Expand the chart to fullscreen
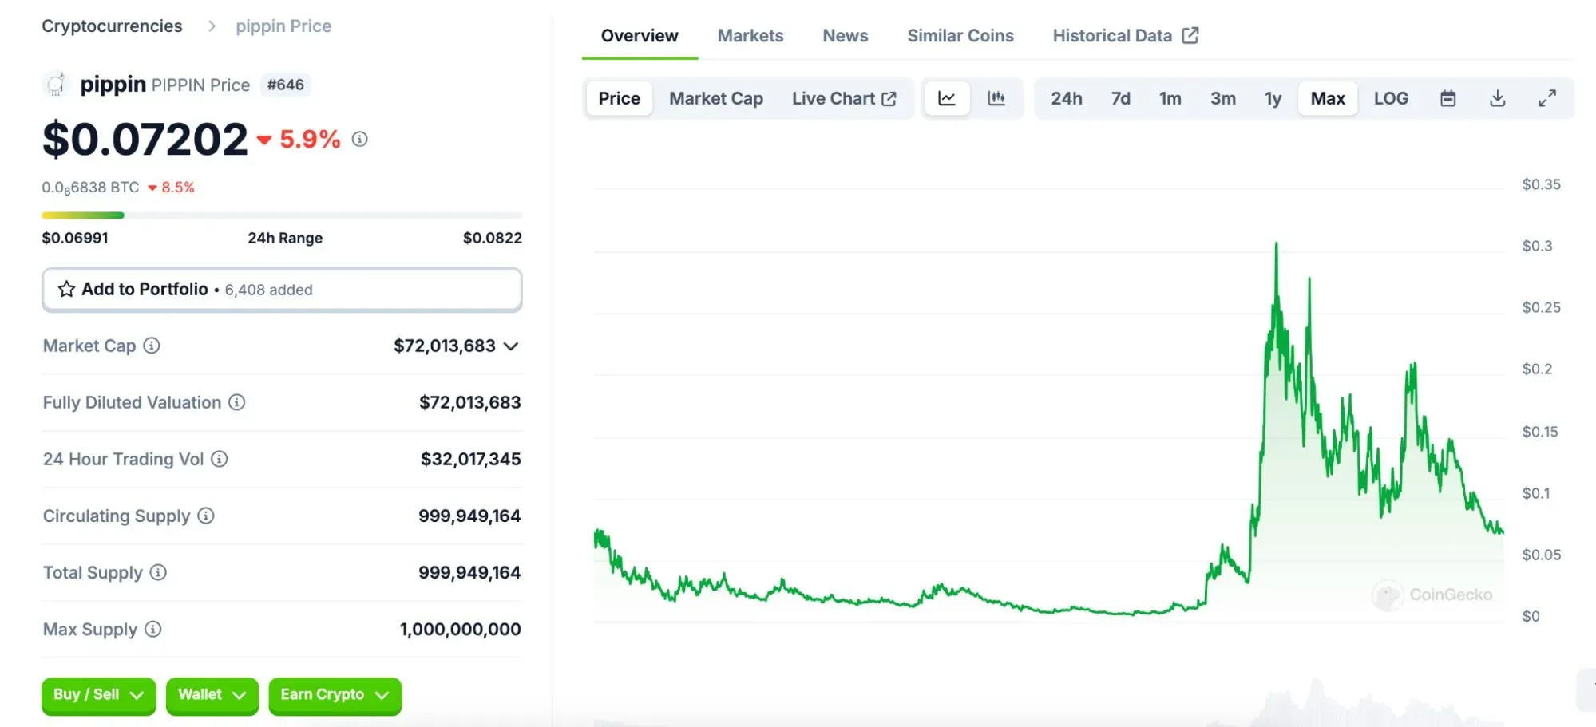 [x=1547, y=97]
